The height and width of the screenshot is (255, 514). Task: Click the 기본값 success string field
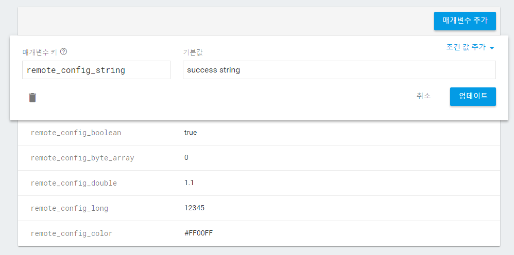click(x=339, y=70)
